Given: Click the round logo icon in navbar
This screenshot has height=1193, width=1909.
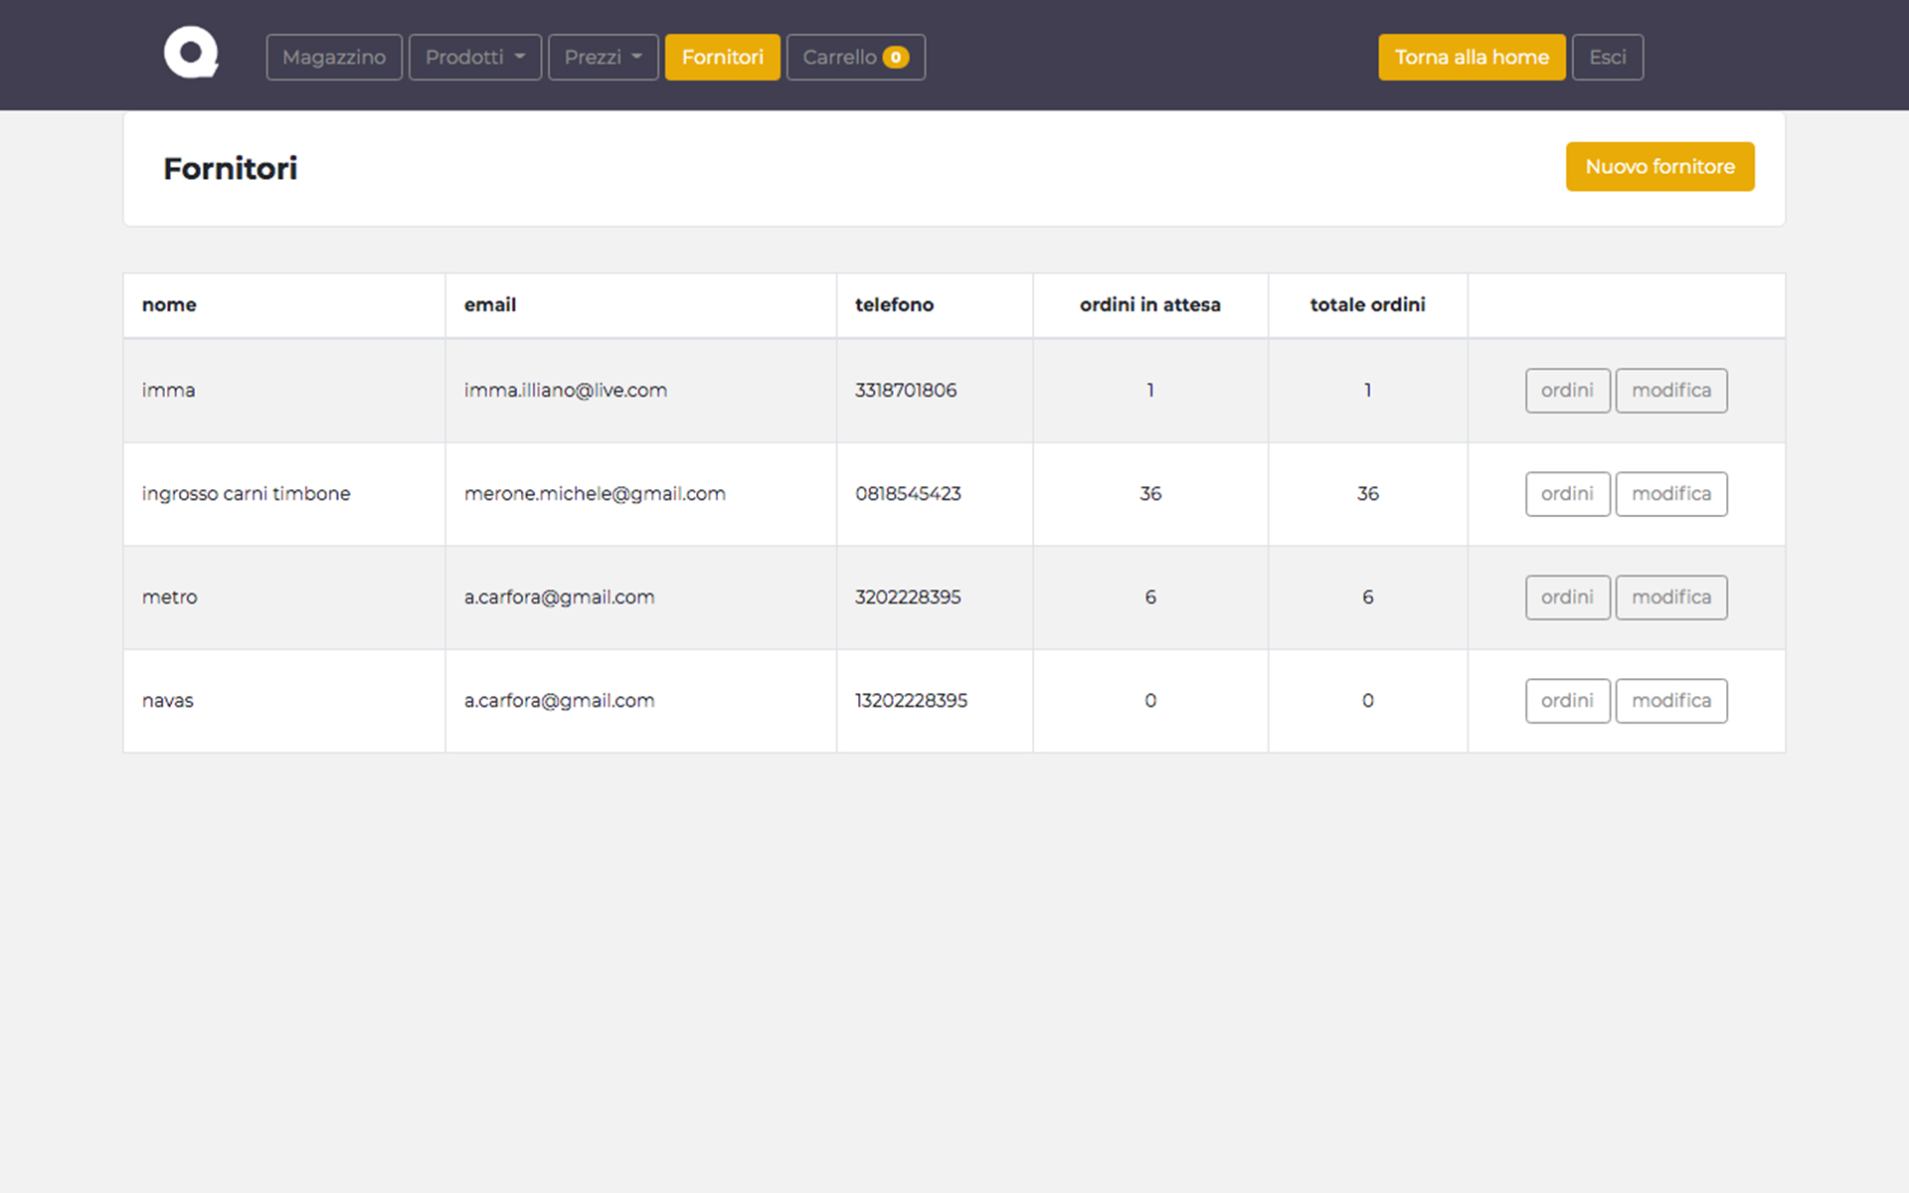Looking at the screenshot, I should click(191, 53).
